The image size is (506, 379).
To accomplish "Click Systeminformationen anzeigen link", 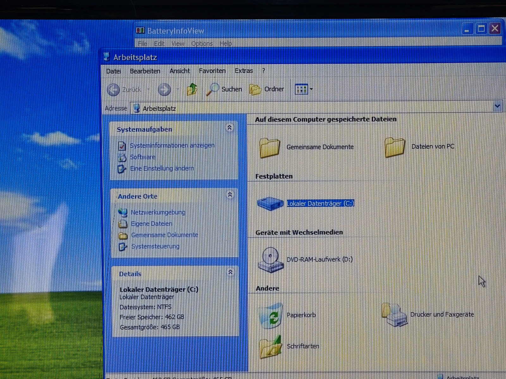I will (x=172, y=145).
